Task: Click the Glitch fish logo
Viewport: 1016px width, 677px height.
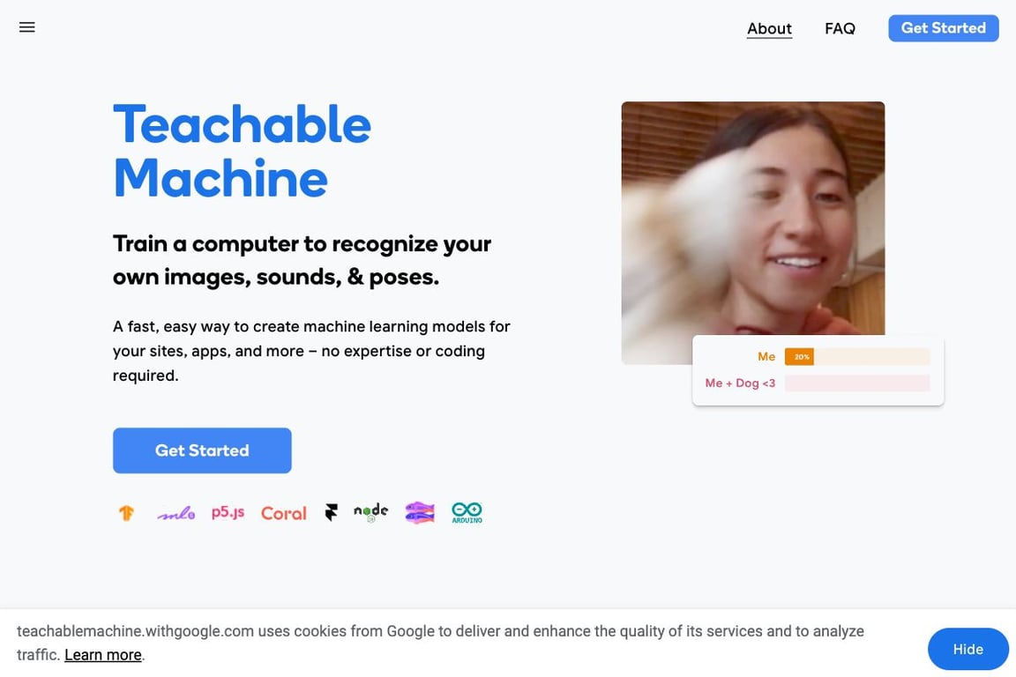Action: click(x=420, y=512)
